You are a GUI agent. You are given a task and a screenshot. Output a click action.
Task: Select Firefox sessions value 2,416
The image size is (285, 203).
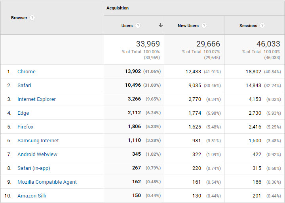point(255,127)
